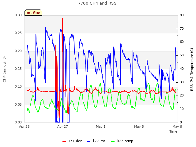Click the 'May 5' x-axis tick label
This screenshot has width=196, height=147.
139,126
